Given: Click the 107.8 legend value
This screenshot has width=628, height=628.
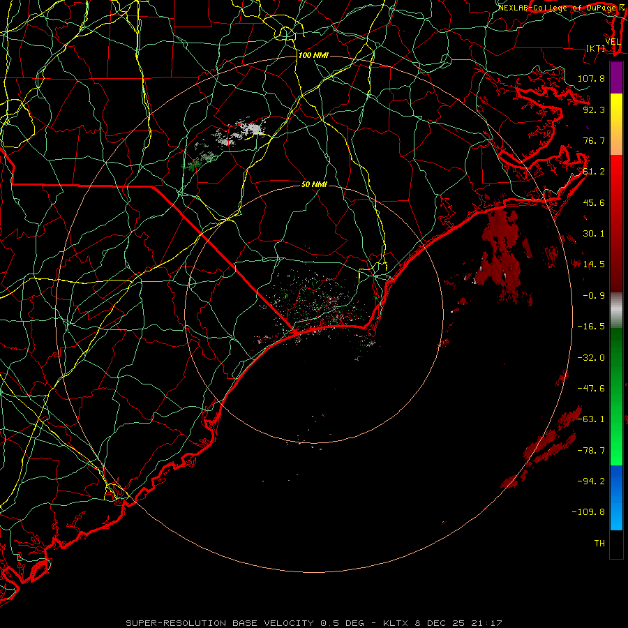Looking at the screenshot, I should click(591, 78).
